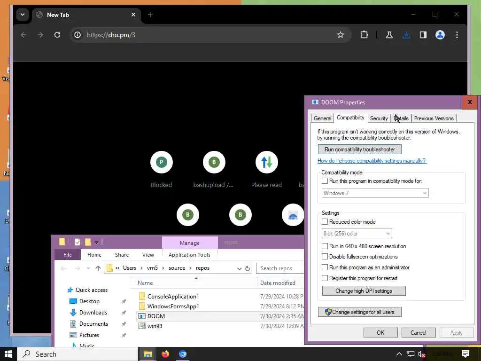Click the Search repos field
481x361 pixels.
point(279,268)
